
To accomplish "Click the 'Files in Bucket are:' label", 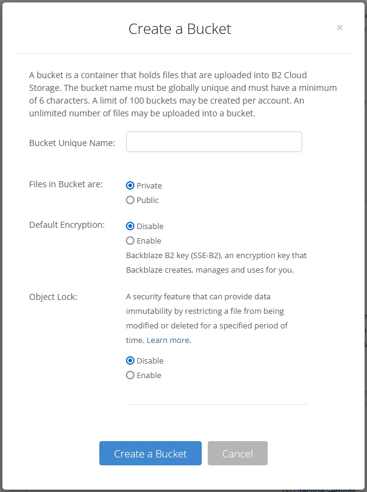I will [x=66, y=184].
